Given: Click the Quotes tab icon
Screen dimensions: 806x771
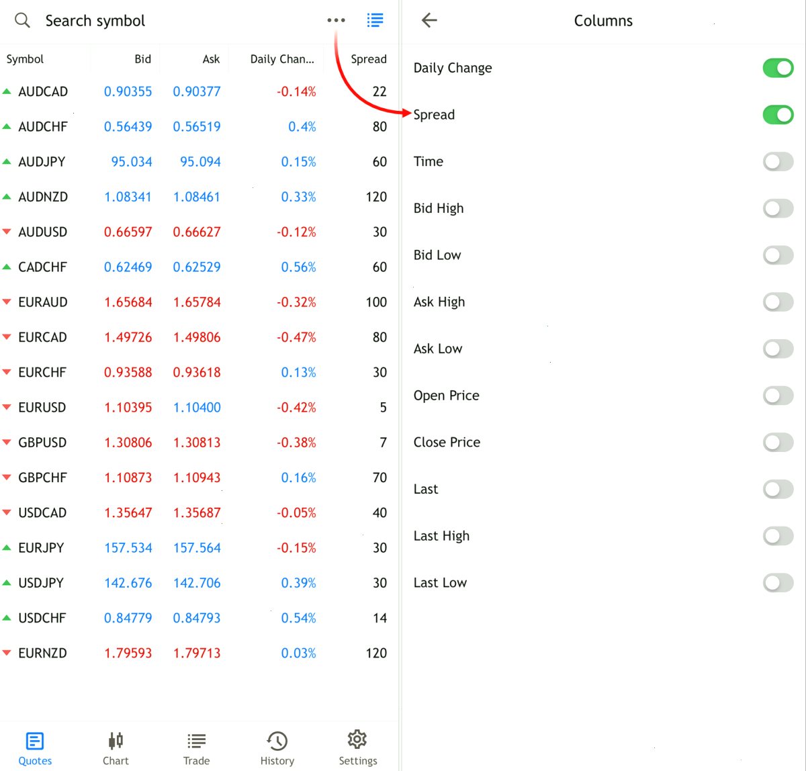Looking at the screenshot, I should 35,741.
